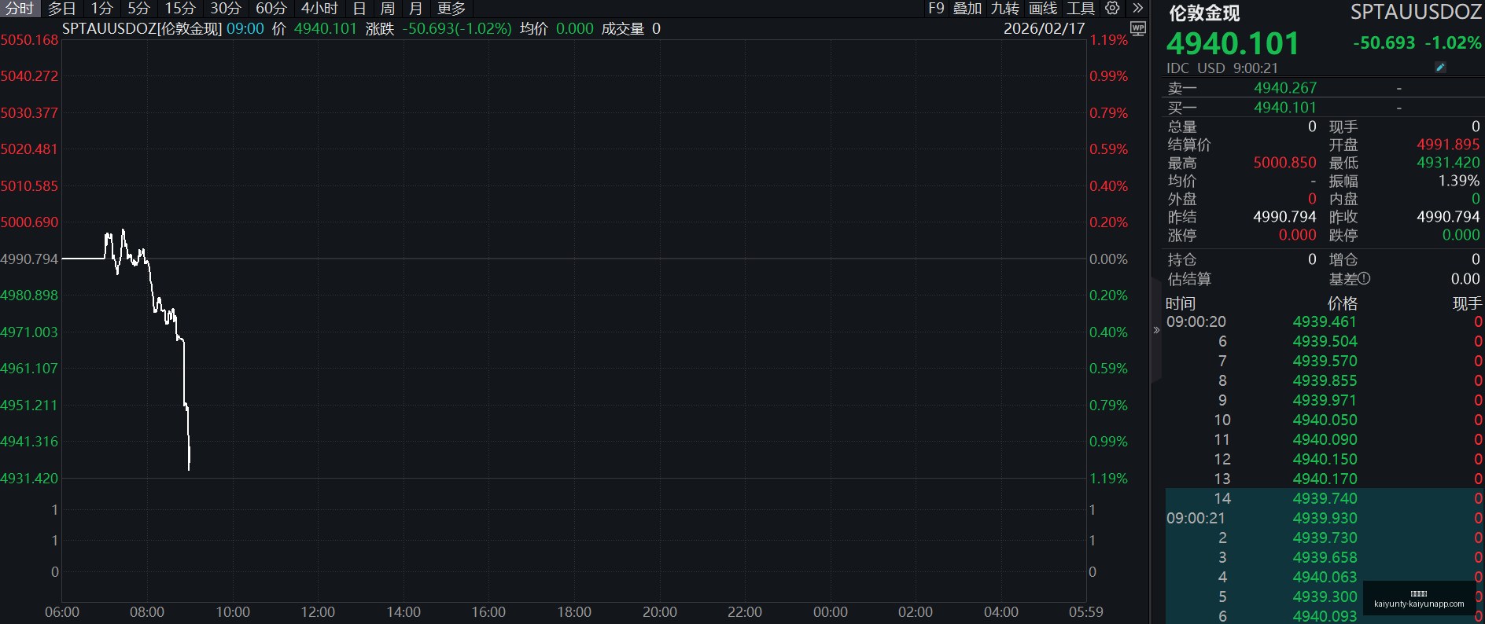Expand more toolbar options double-chevron
The height and width of the screenshot is (624, 1485).
(1137, 8)
